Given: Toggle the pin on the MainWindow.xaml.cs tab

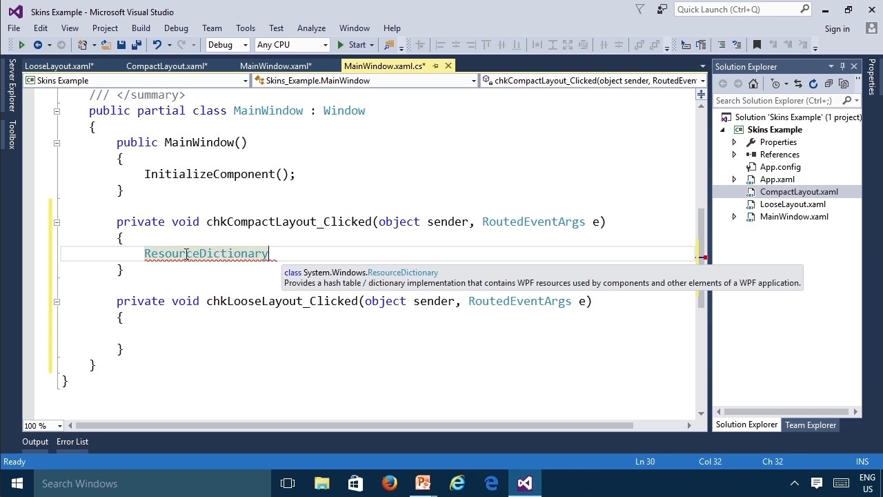Looking at the screenshot, I should tap(435, 66).
